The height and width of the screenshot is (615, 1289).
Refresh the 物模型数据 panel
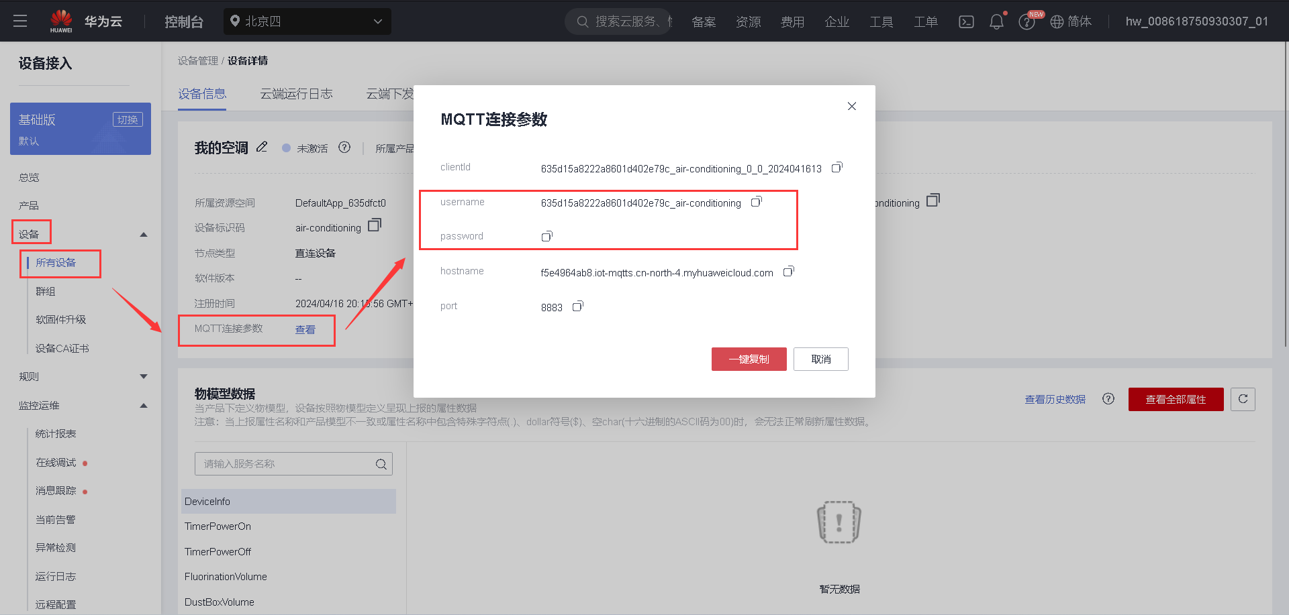(x=1243, y=399)
